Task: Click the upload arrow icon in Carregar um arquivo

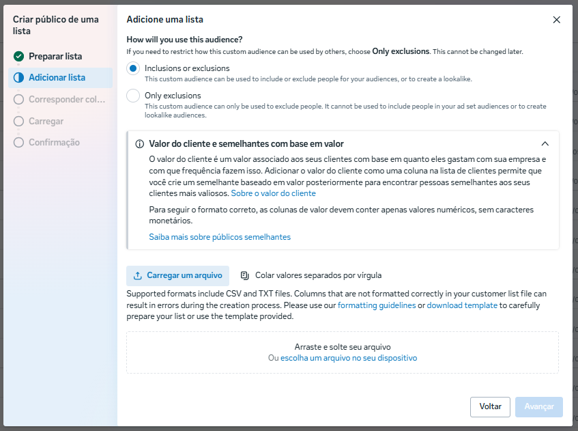Action: [x=137, y=276]
